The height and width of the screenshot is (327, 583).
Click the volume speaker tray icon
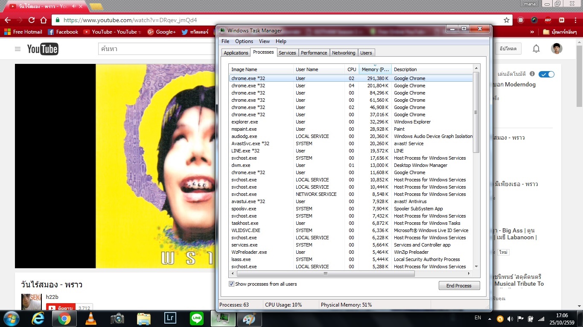pos(510,319)
